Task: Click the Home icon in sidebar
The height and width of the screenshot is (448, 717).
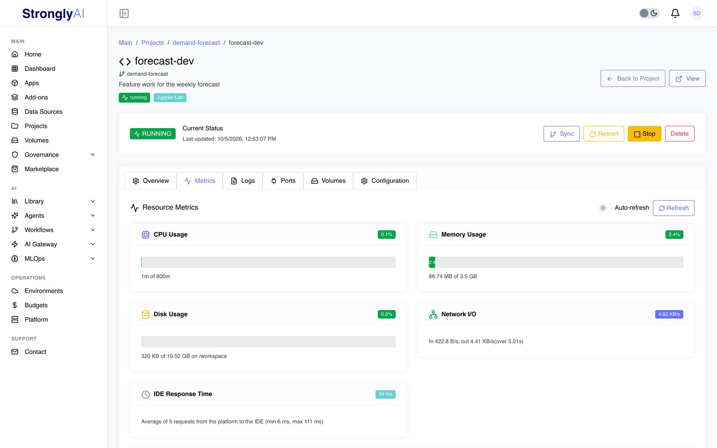Action: point(15,54)
